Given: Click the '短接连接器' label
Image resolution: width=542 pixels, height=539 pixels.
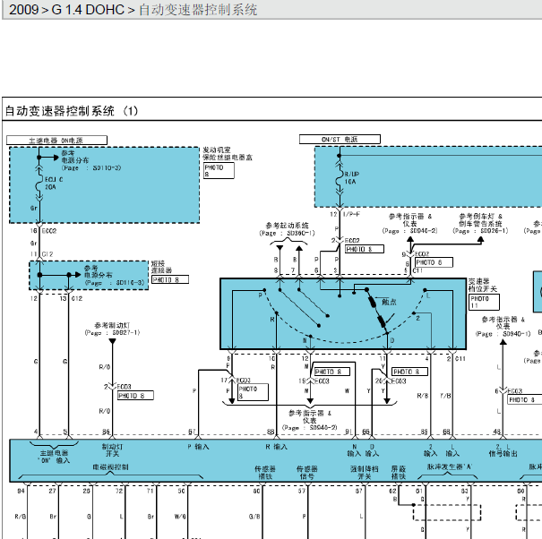Looking at the screenshot, I should [161, 267].
